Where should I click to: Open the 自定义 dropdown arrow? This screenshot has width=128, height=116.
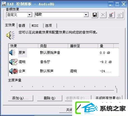pyautogui.click(x=30, y=15)
